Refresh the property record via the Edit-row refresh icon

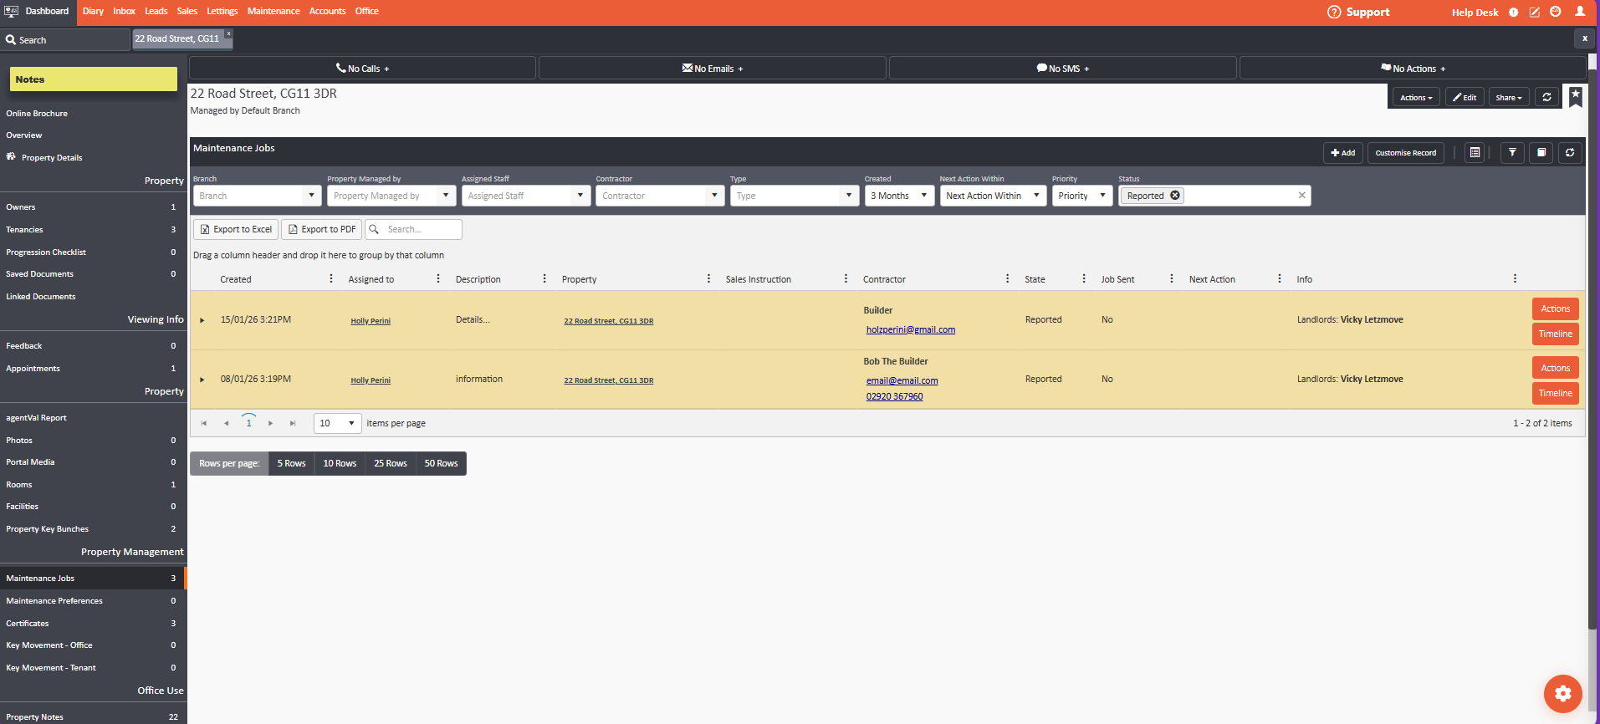[x=1546, y=98]
